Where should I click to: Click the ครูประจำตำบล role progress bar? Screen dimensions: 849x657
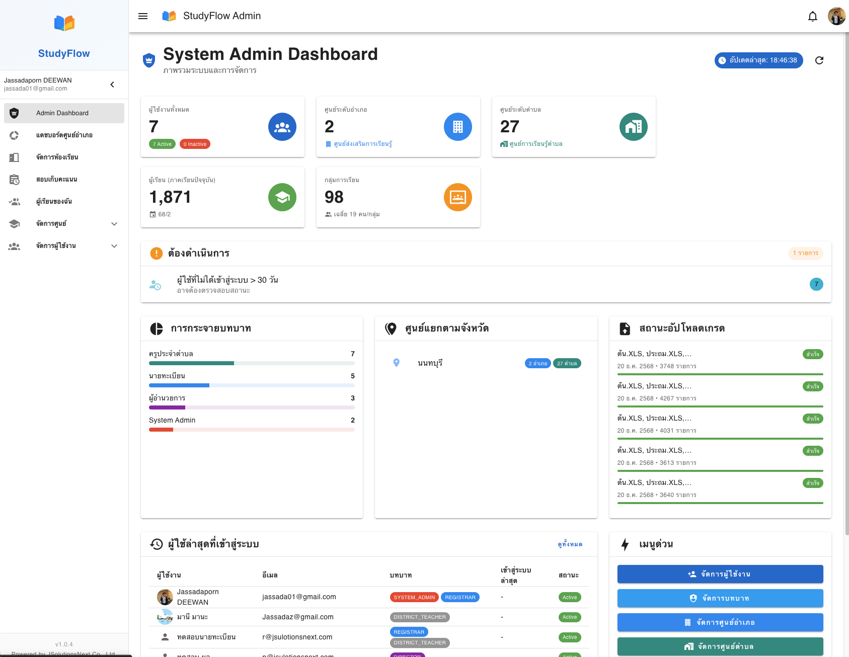point(252,363)
